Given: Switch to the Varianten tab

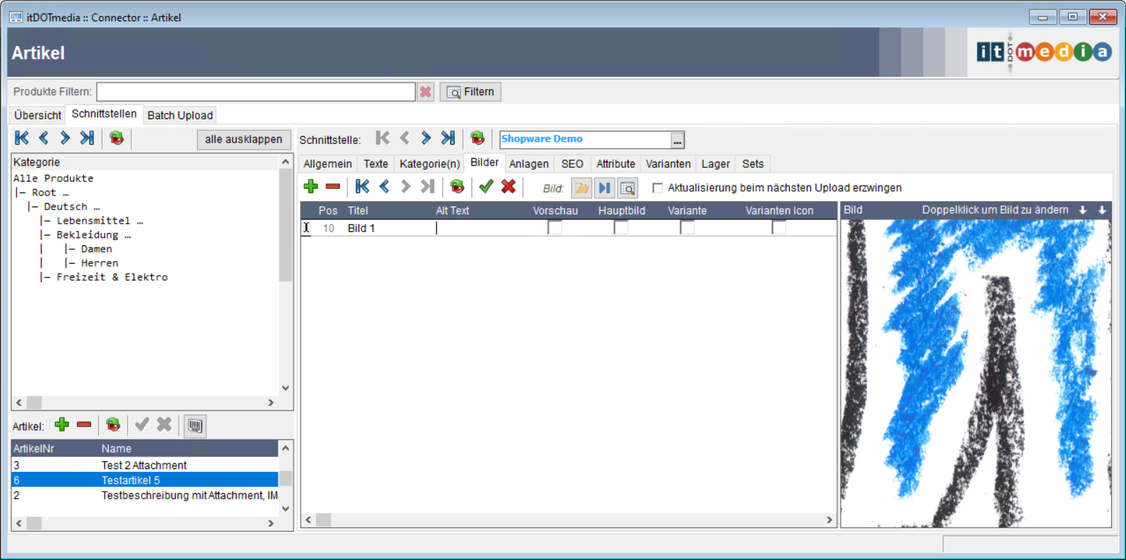Looking at the screenshot, I should coord(668,164).
